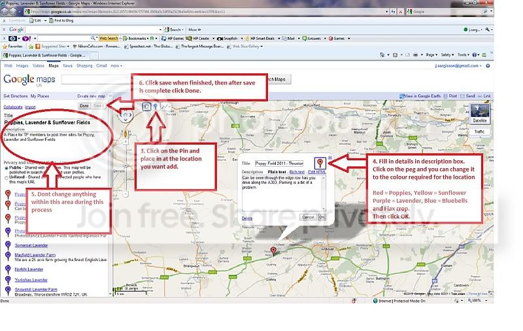Viewport: 523px width, 331px height.
Task: Click the map zoom slider track
Action: point(126,167)
